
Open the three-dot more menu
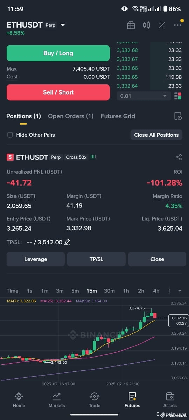(x=178, y=25)
